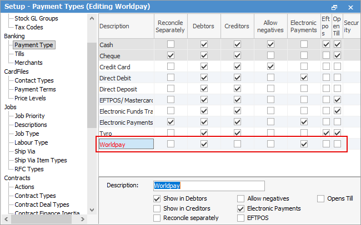This screenshot has height=225, width=361.
Task: Select Payment Type under Banking
Action: click(x=34, y=45)
